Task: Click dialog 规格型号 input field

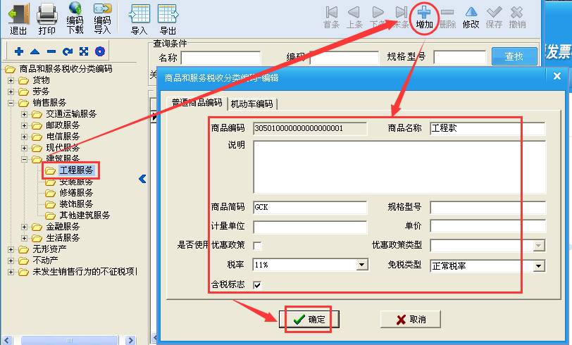Action: point(487,208)
